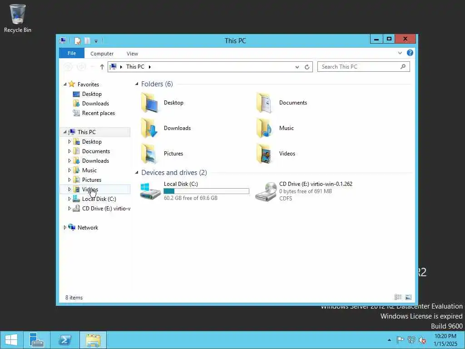Select Videos in the This PC tree
465x349 pixels.
[90, 189]
